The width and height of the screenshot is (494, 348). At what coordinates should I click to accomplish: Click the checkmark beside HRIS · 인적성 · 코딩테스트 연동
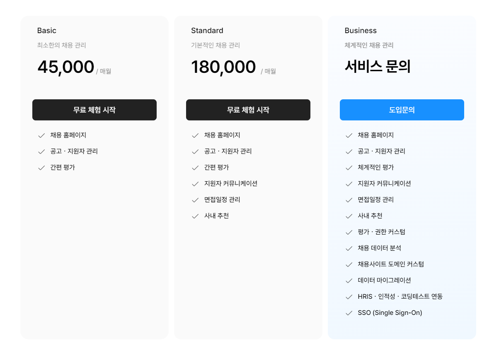click(349, 297)
